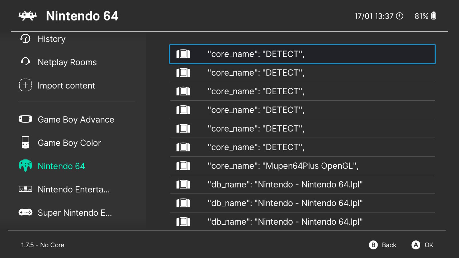Click cartridge icon of Mupen64Plus OpenGL row
459x258 pixels.
pyautogui.click(x=183, y=166)
